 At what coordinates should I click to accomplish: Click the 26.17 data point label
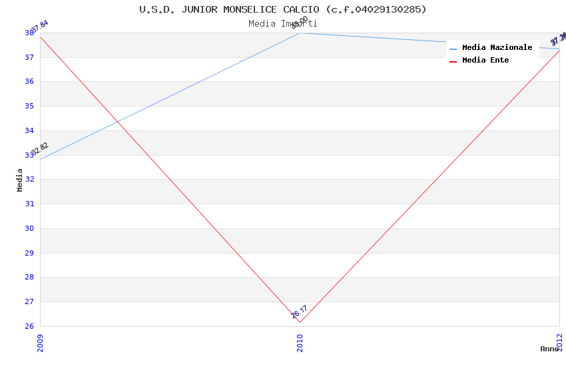299,312
